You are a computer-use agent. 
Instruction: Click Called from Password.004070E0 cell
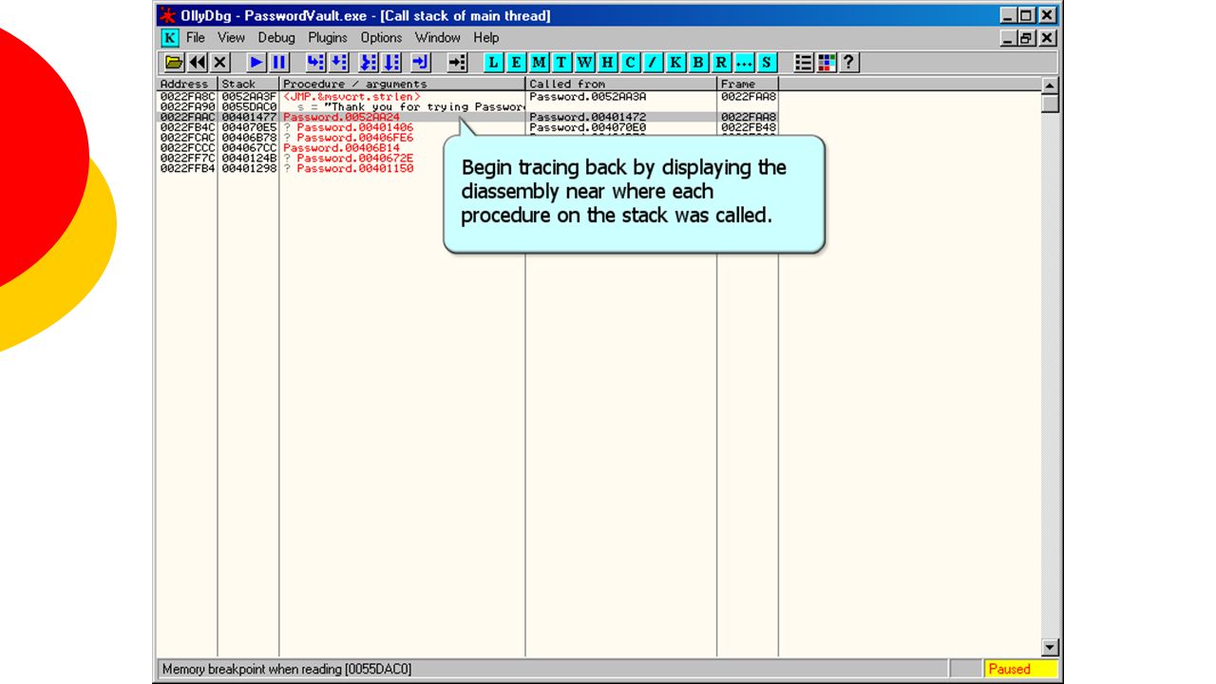click(588, 127)
